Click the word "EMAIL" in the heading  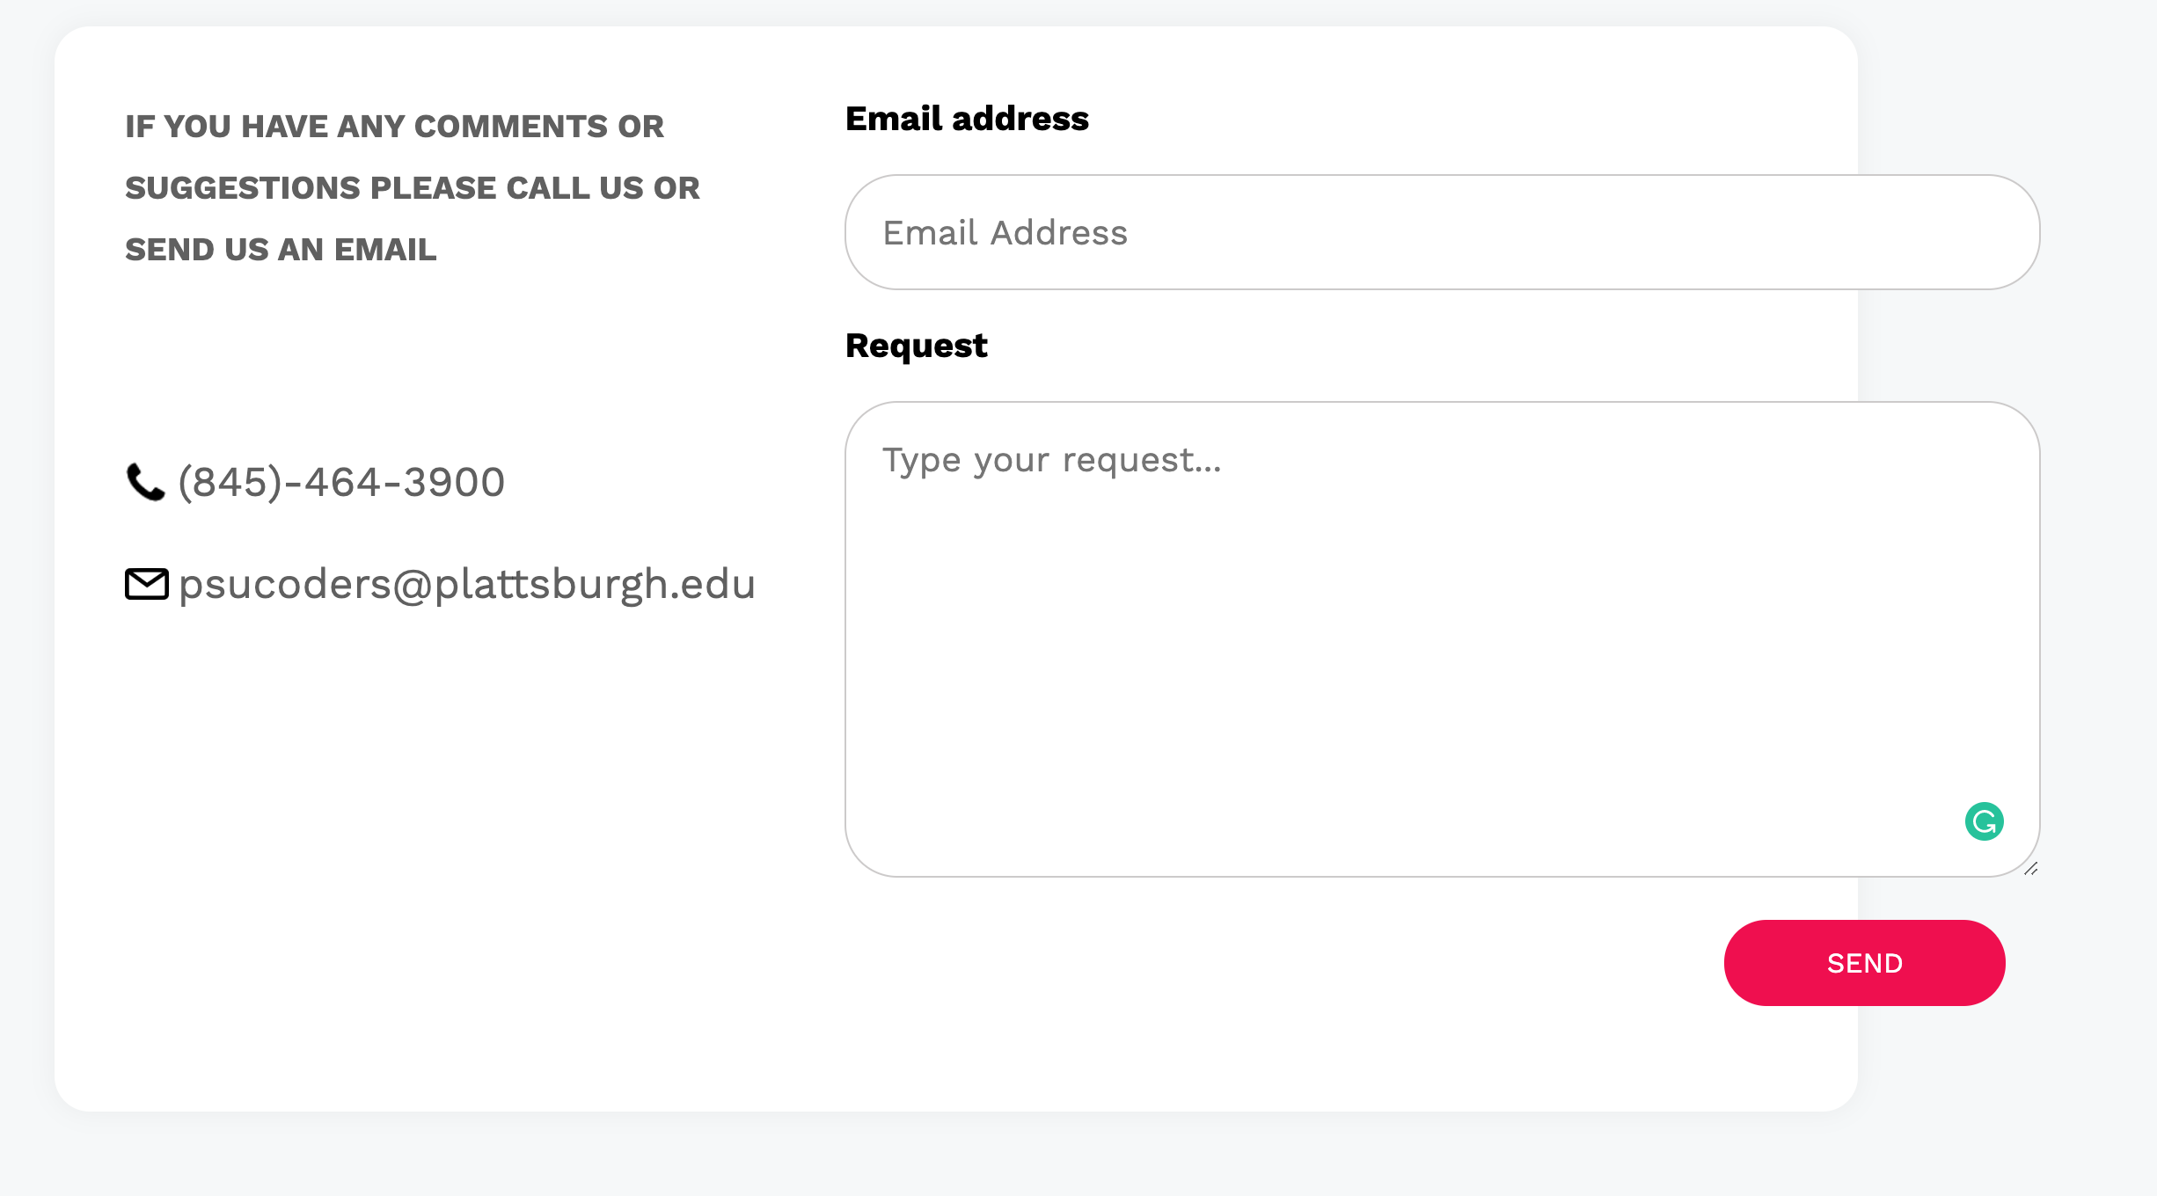[x=384, y=250]
